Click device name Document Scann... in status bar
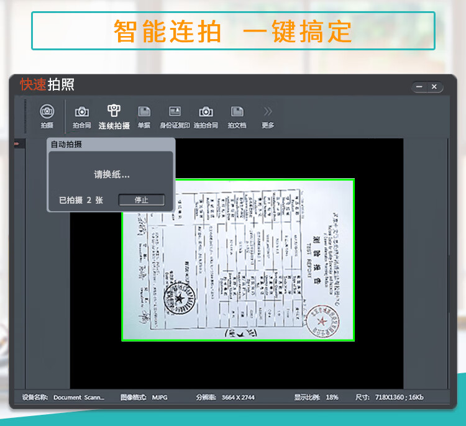 pyautogui.click(x=79, y=397)
